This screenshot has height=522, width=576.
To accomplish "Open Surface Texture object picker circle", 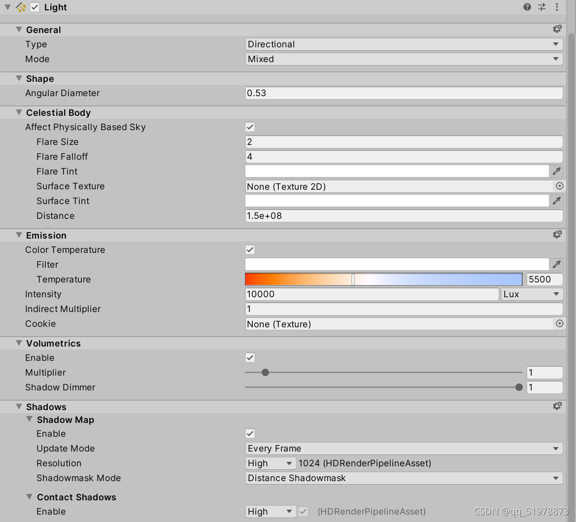I will coord(559,186).
